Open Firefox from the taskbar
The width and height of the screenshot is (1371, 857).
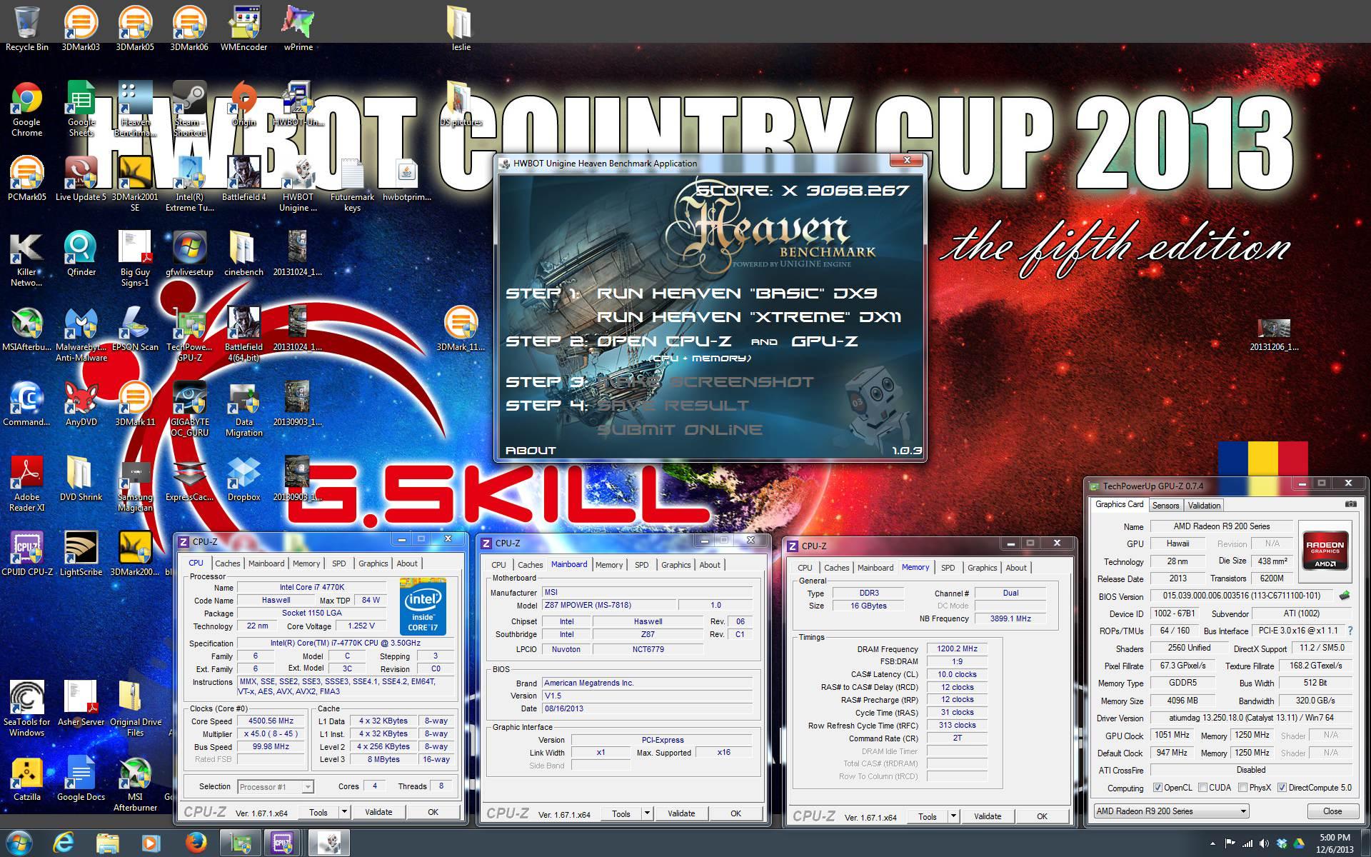[195, 843]
